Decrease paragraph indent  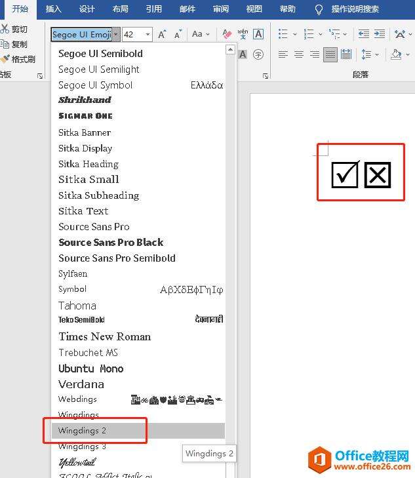click(363, 34)
